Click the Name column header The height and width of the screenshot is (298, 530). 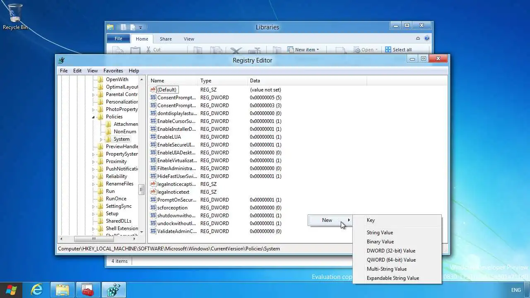pyautogui.click(x=173, y=81)
